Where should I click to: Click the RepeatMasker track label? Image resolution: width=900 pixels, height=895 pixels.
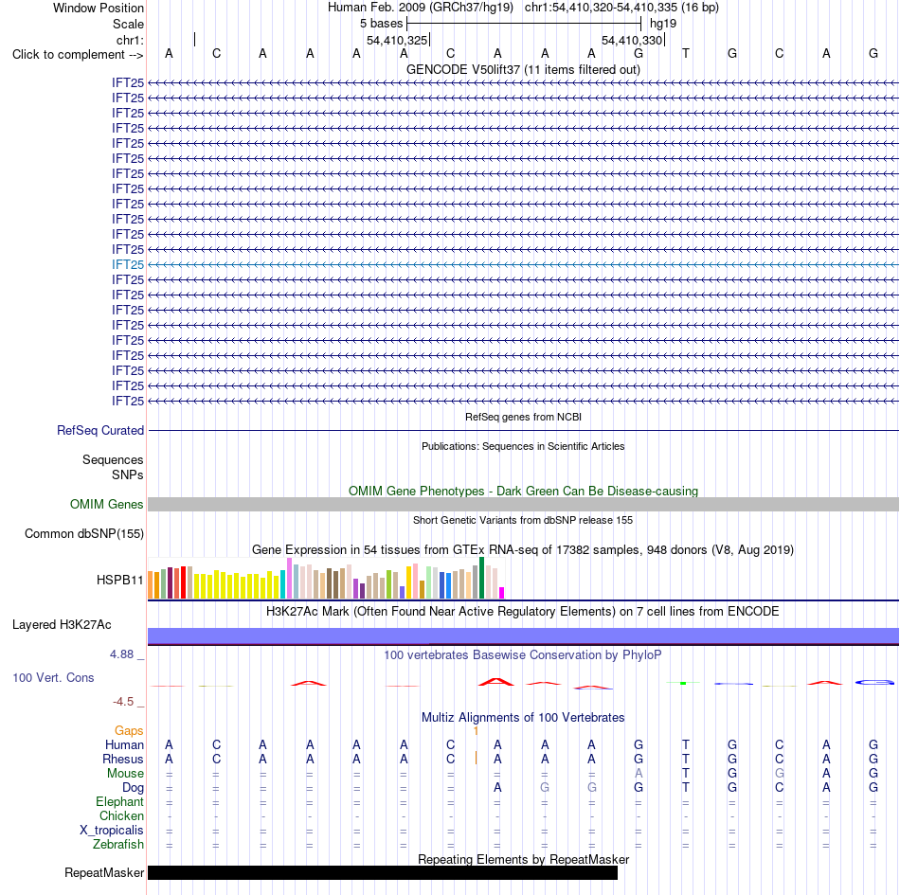click(x=104, y=872)
